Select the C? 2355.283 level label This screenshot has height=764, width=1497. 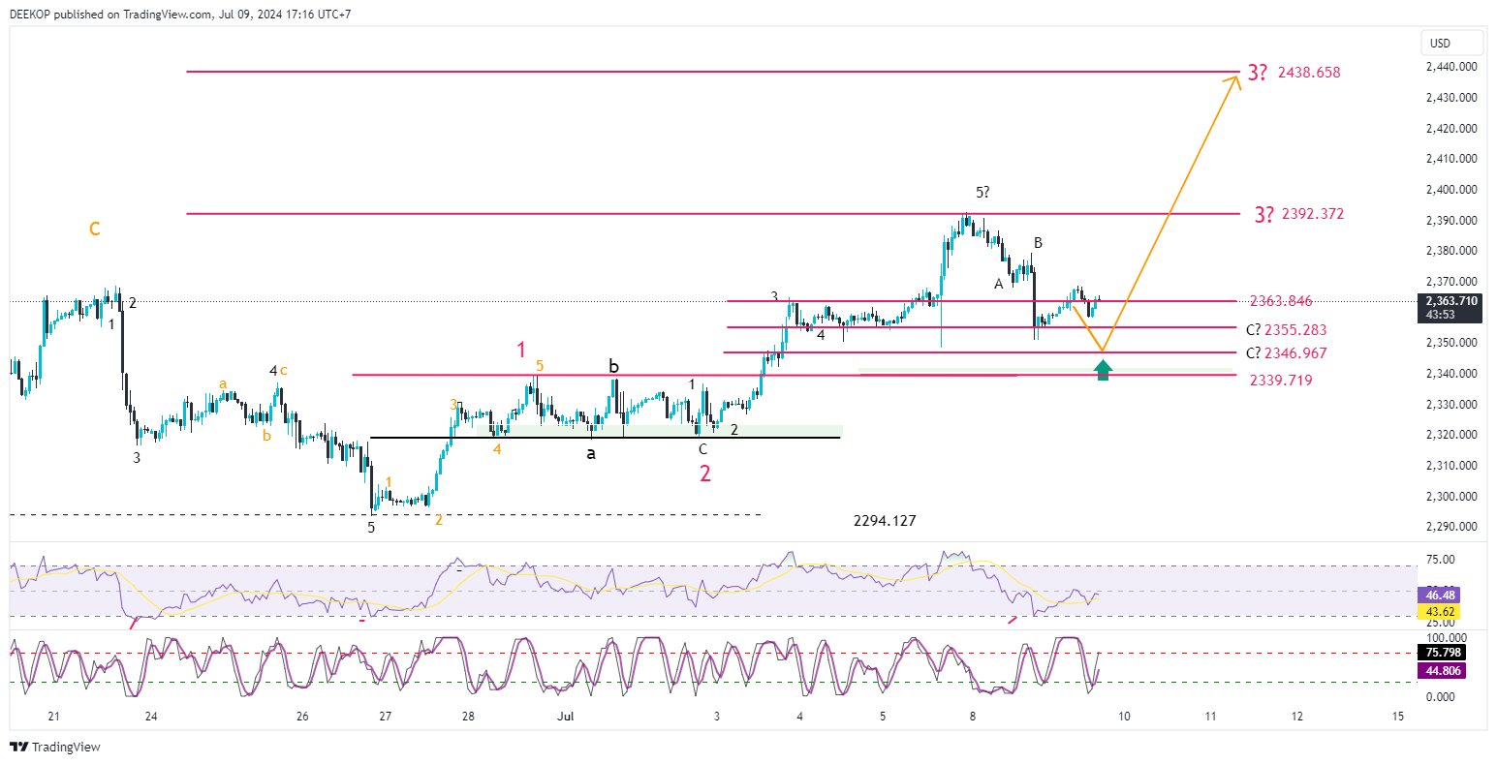[x=1286, y=330]
